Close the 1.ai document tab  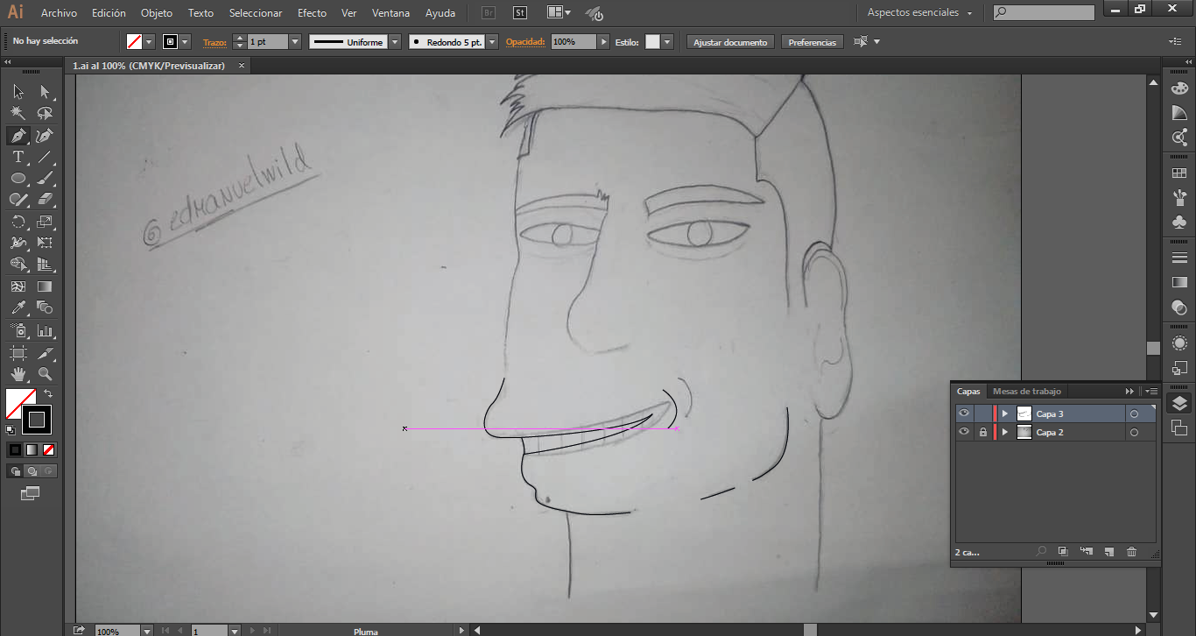coord(242,66)
